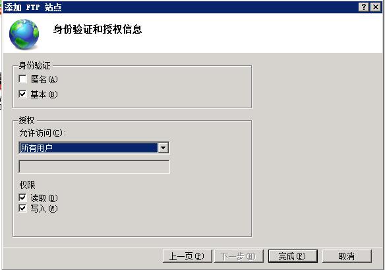Cancel the wizard with 取消 button
385x270 pixels.
pyautogui.click(x=347, y=256)
